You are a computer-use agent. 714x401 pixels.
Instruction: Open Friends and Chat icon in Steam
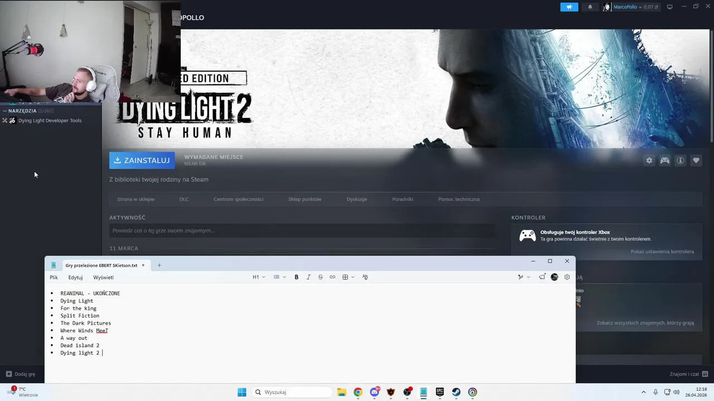[705, 374]
